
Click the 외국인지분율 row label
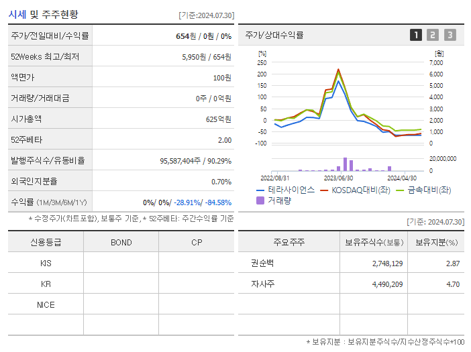pyautogui.click(x=34, y=181)
